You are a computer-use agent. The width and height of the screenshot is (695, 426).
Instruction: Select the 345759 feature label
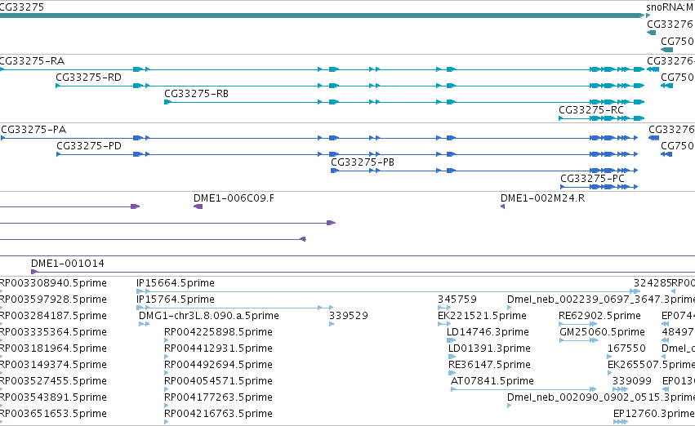coord(457,300)
